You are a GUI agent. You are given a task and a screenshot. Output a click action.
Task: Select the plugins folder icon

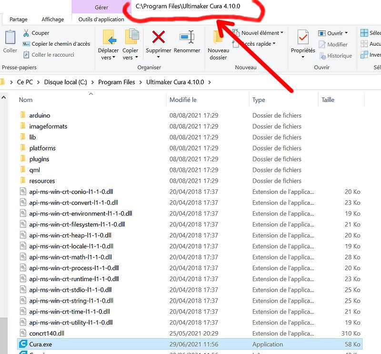23,158
